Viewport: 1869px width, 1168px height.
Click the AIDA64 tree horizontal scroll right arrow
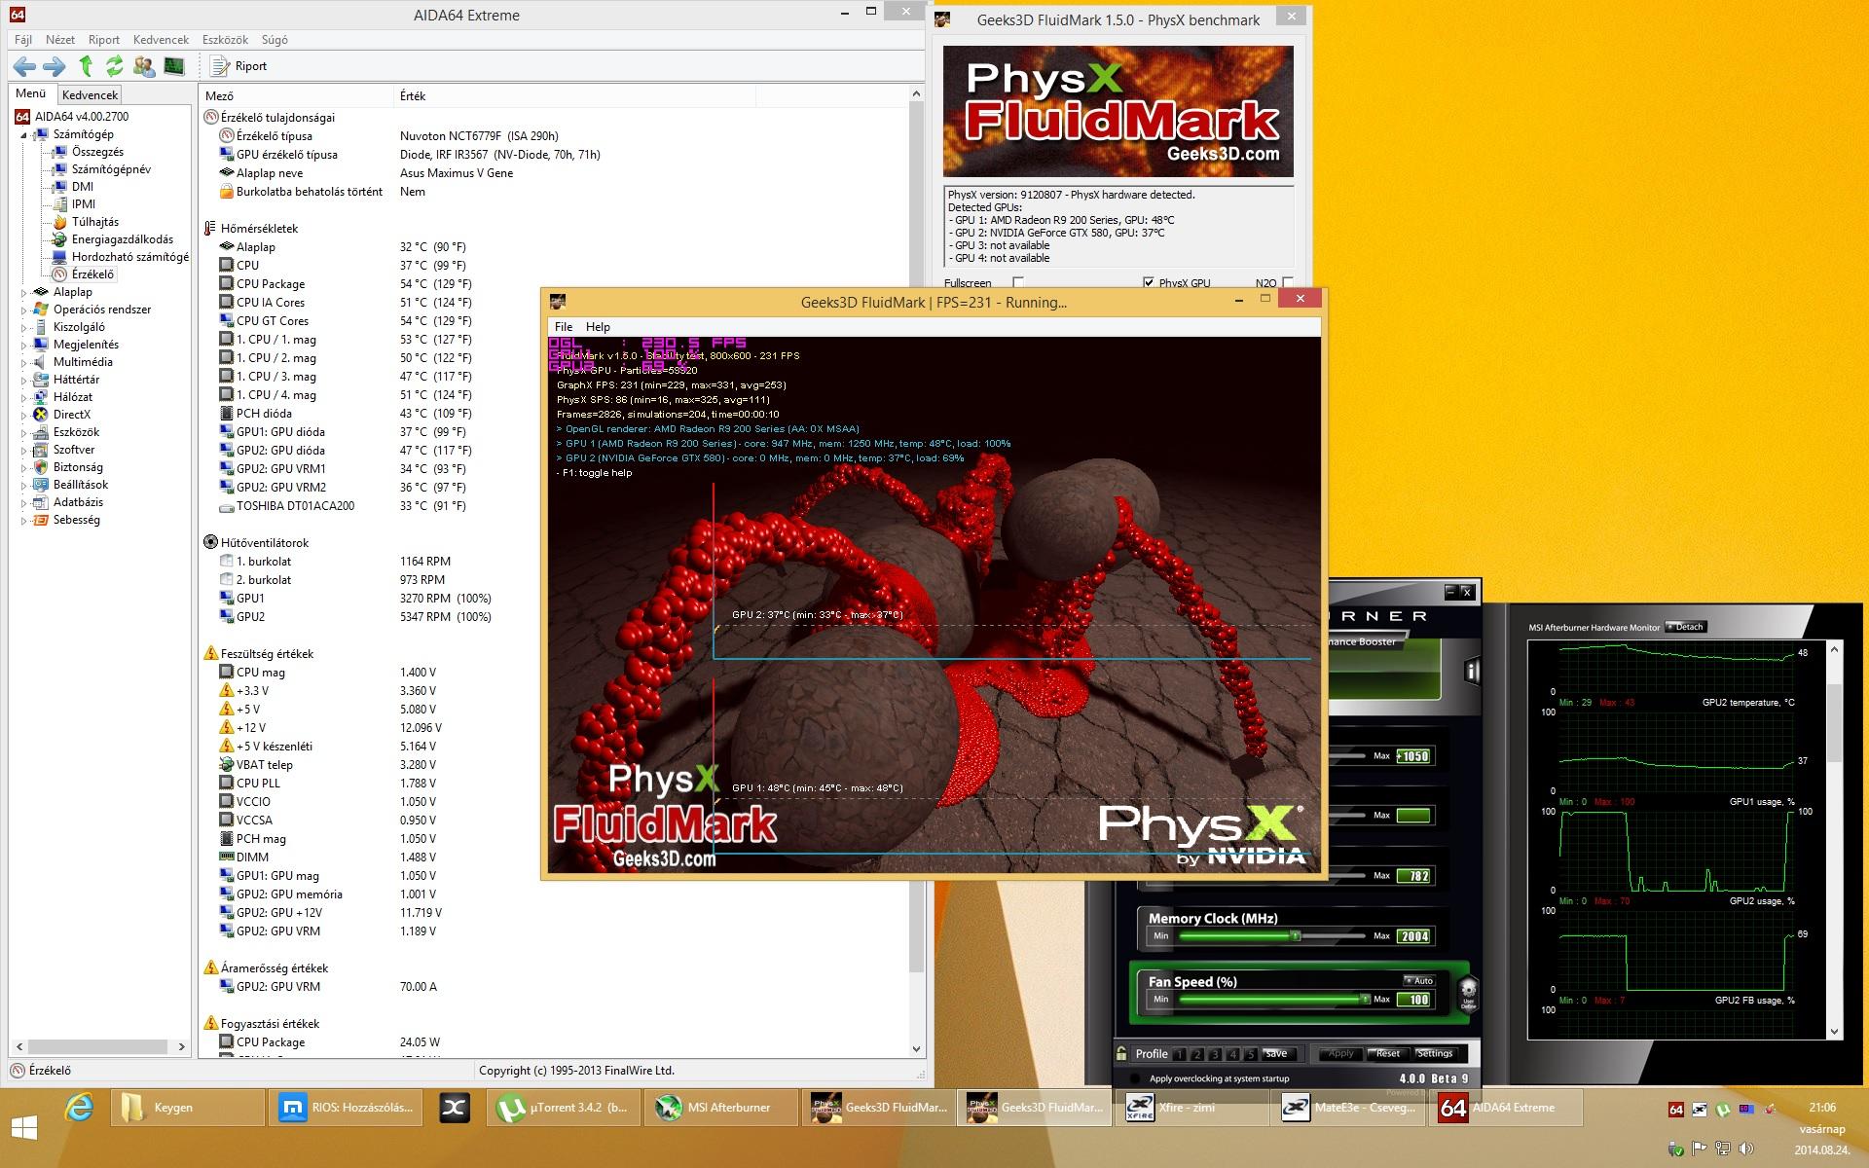pyautogui.click(x=181, y=1047)
